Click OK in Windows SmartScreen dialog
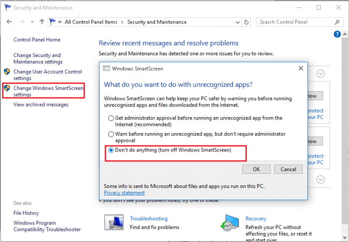The height and width of the screenshot is (242, 349). point(256,169)
